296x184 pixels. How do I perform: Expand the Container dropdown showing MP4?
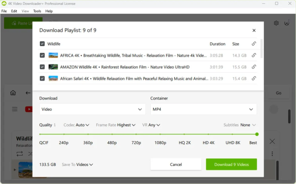[x=203, y=109]
